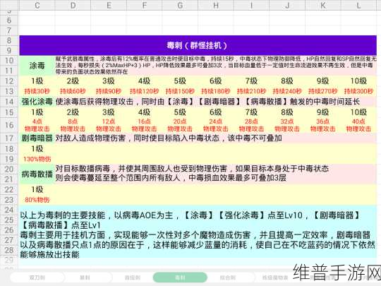
Task: Select the 持续120秒 cell
Action: [145, 91]
